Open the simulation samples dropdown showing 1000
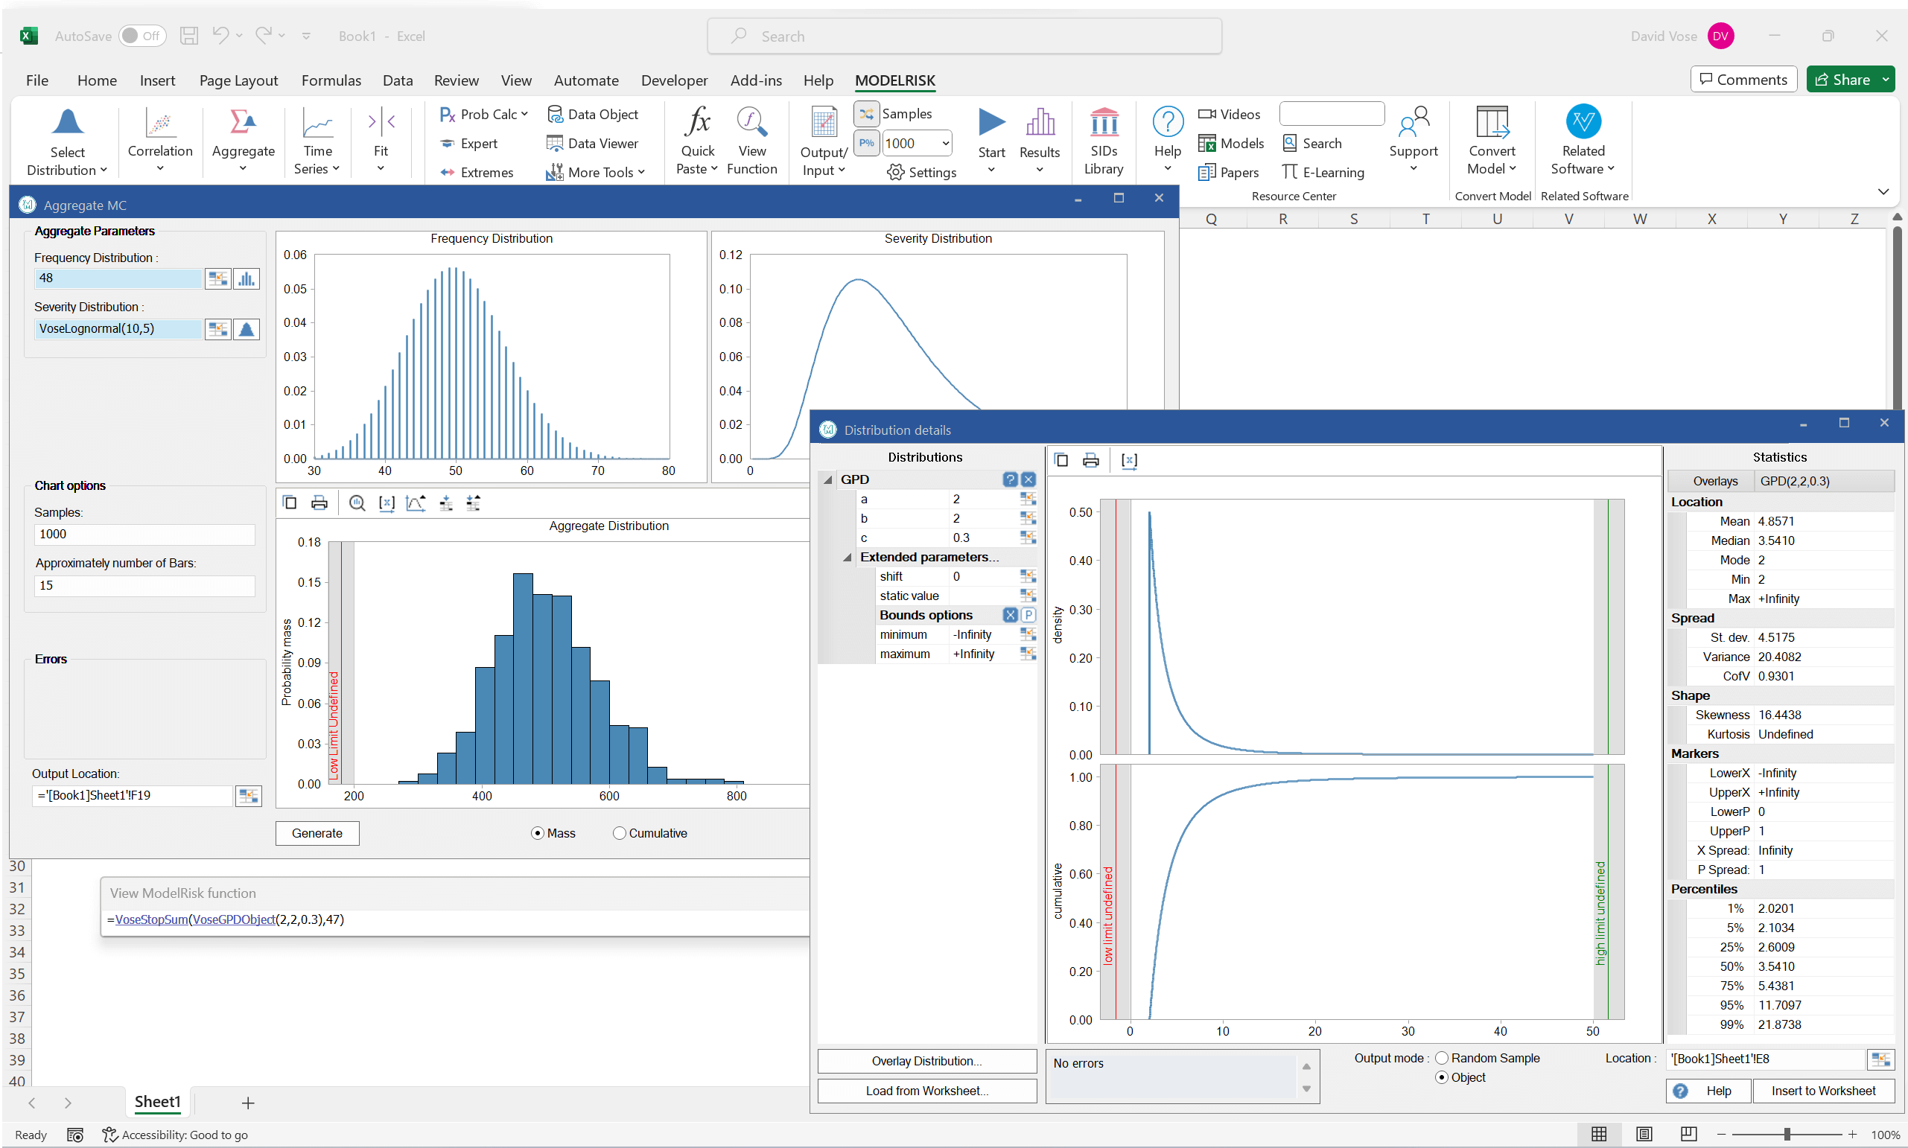Image resolution: width=1908 pixels, height=1148 pixels. click(x=946, y=143)
